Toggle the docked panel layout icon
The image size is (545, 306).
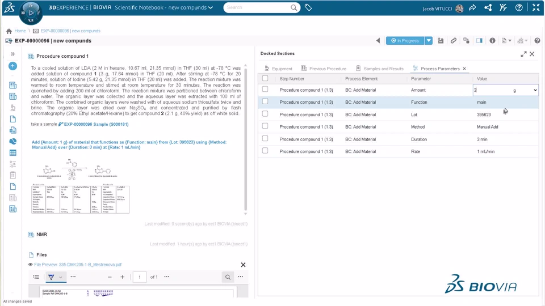click(x=479, y=41)
